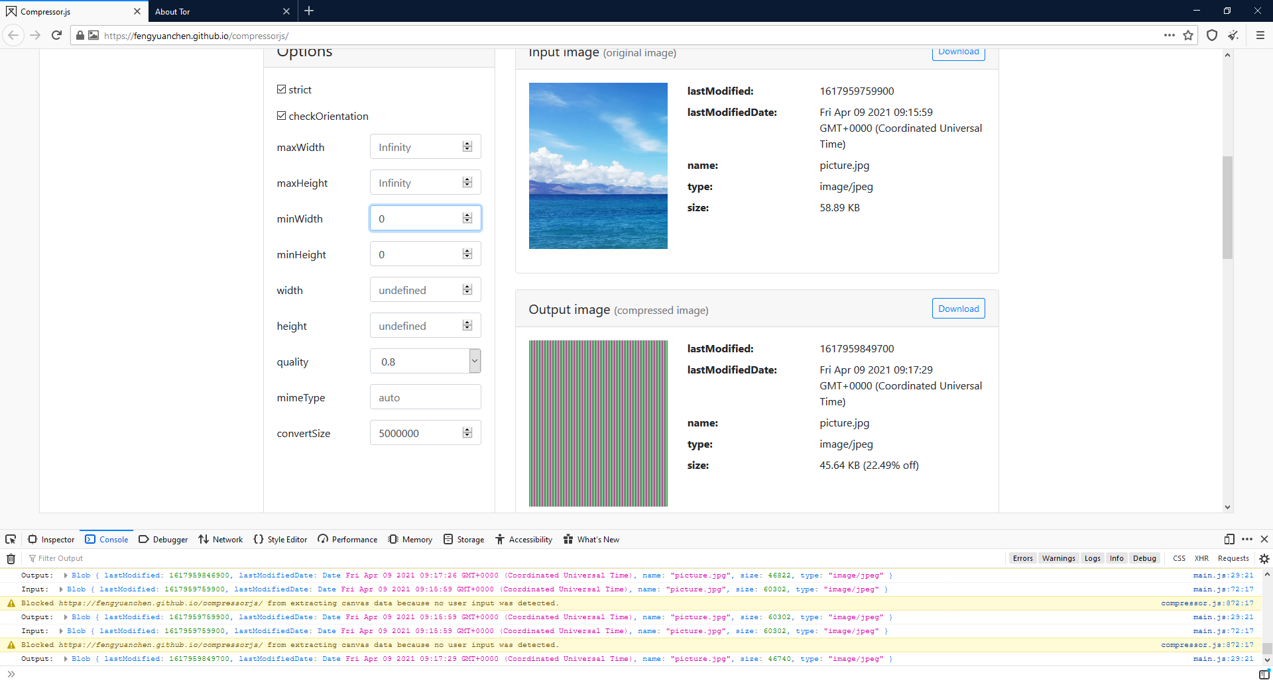1273x694 pixels.
Task: Open the responsive design mode icon
Action: [1230, 539]
